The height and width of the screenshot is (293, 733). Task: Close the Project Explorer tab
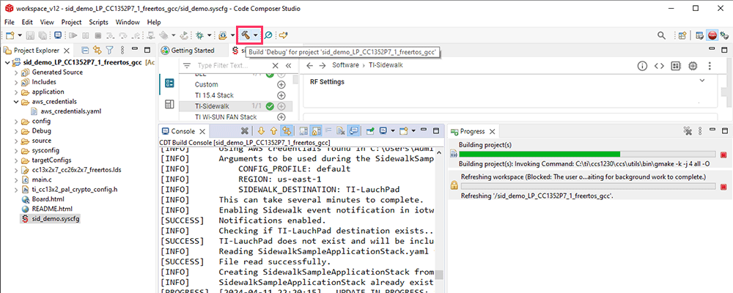(x=67, y=51)
